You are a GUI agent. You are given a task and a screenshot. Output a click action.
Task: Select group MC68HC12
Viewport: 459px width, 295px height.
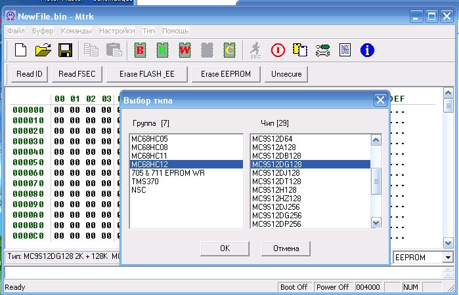point(186,165)
